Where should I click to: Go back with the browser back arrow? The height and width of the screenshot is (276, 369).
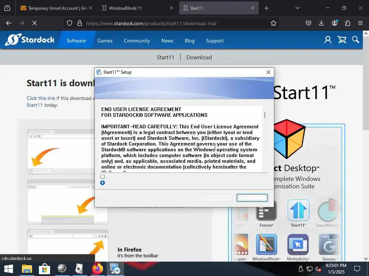tap(9, 23)
